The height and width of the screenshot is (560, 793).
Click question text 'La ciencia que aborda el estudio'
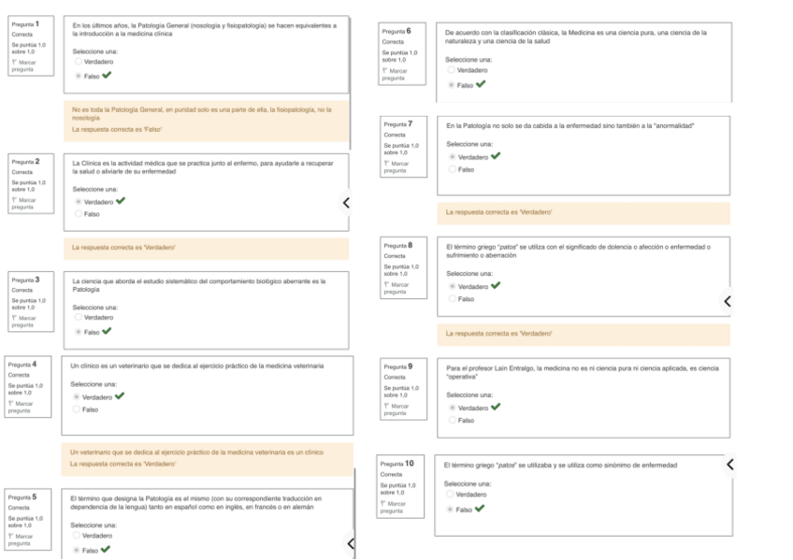[x=199, y=285]
